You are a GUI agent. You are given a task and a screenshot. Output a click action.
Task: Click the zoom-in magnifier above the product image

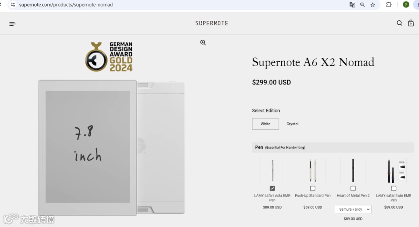click(x=203, y=43)
